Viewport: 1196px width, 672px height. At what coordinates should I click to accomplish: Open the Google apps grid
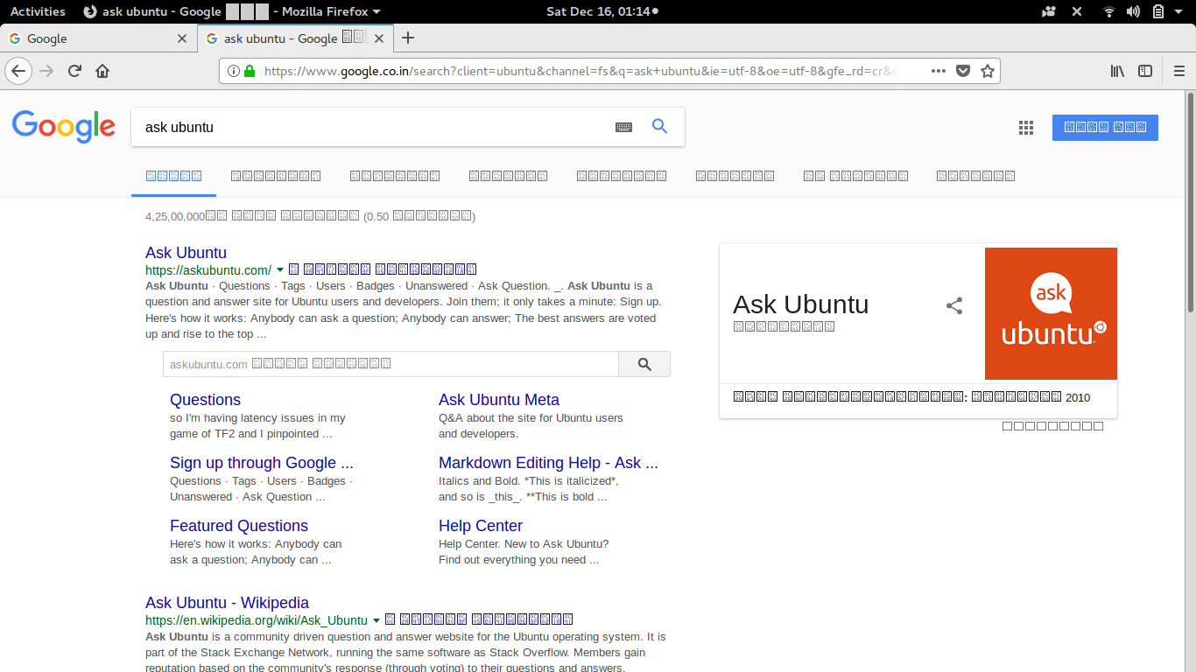click(1026, 128)
